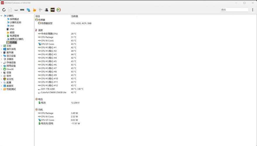
Task: Click the 查找 search field
Action: pyautogui.click(x=234, y=10)
